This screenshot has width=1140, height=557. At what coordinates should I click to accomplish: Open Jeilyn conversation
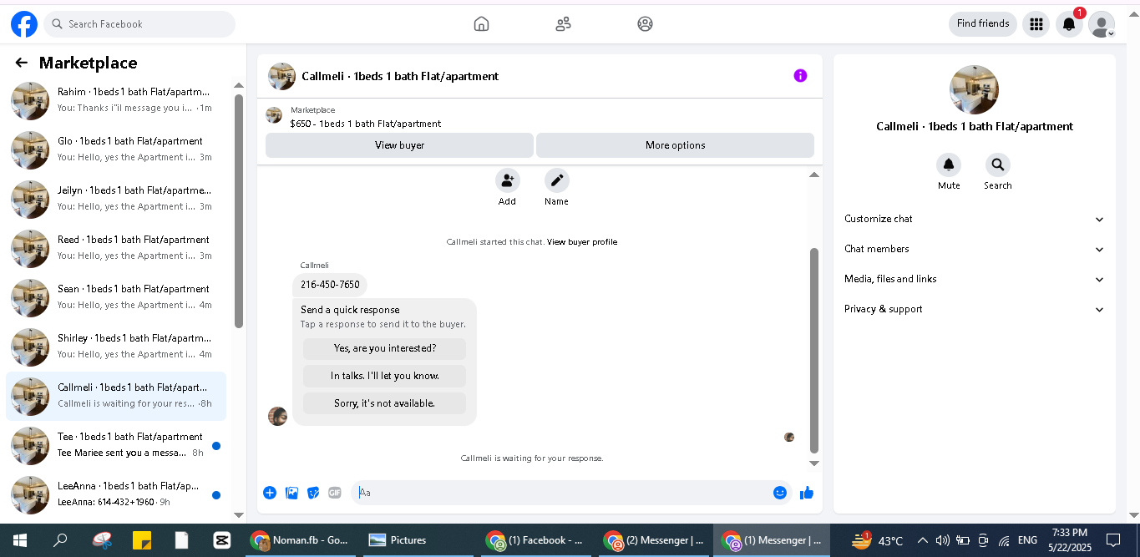116,199
